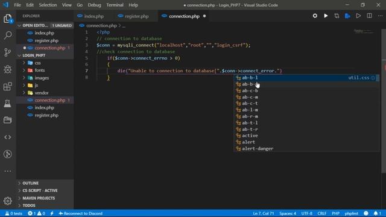
Task: Click the smiley feedback icon in status bar
Action: tap(366, 213)
